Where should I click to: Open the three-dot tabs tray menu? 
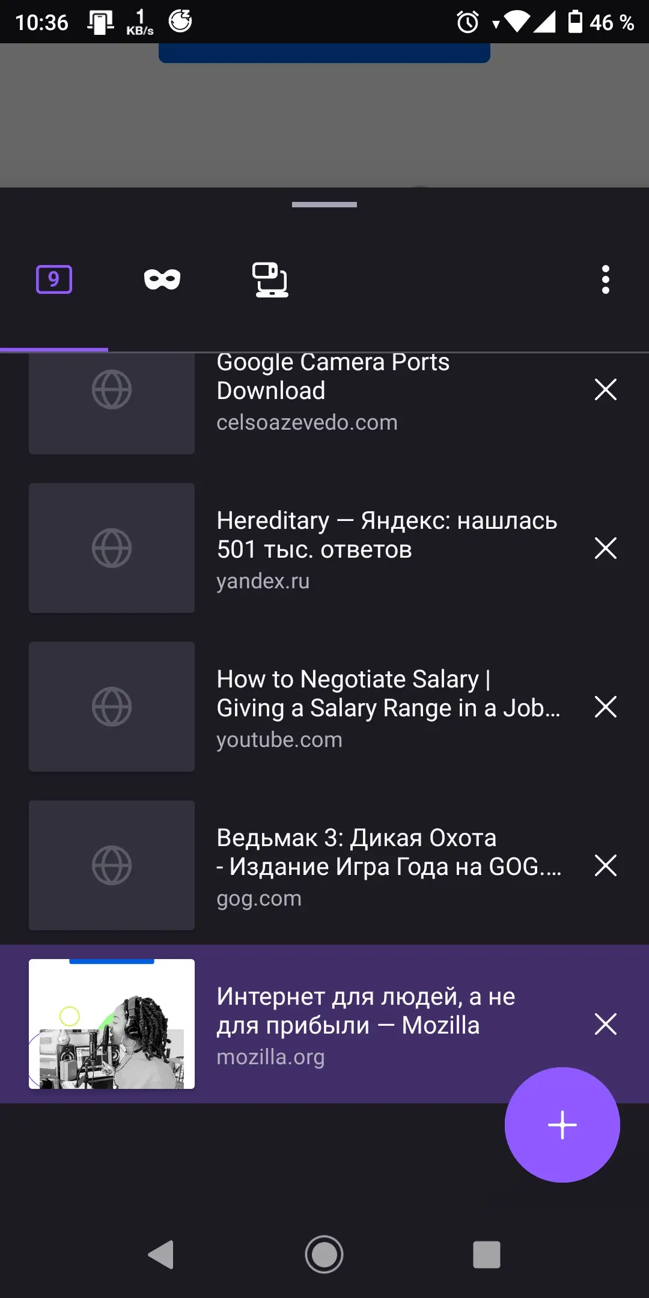pos(606,279)
